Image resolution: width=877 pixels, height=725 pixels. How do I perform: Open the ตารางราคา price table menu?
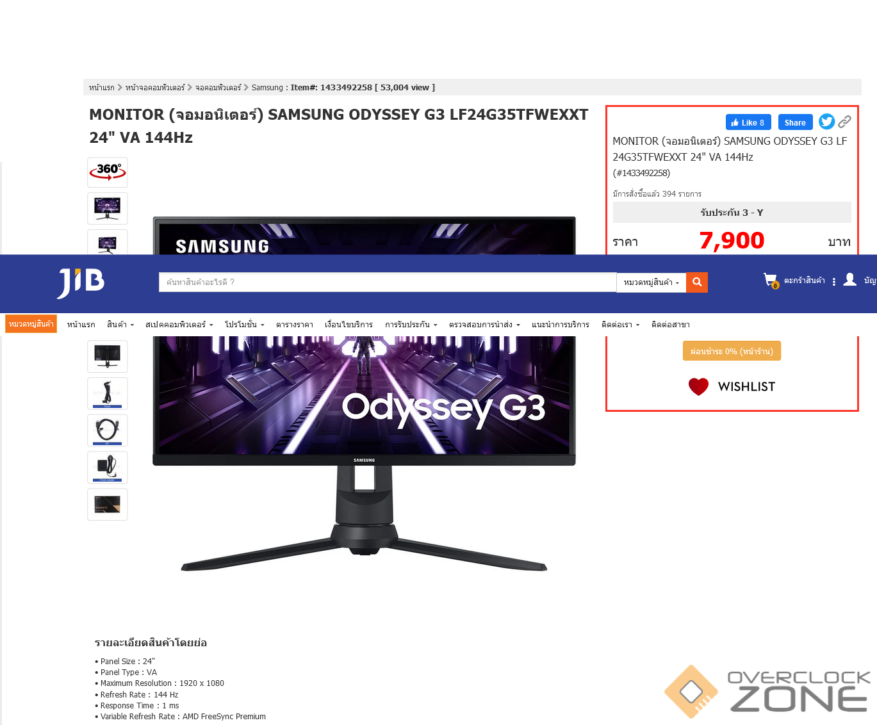pyautogui.click(x=295, y=325)
